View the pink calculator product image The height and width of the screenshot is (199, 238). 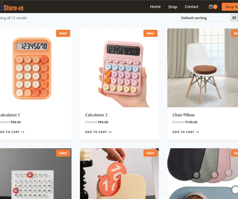click(119, 68)
